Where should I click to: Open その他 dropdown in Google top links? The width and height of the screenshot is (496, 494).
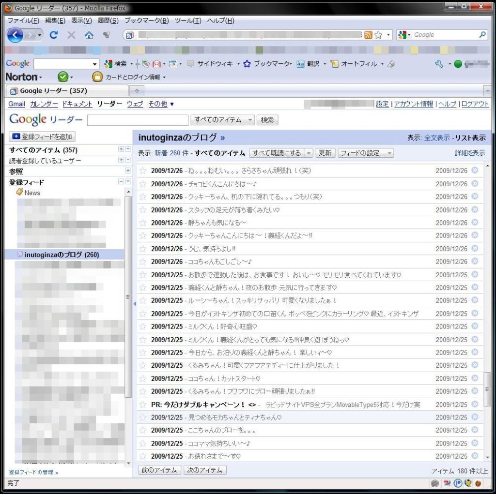(x=161, y=104)
